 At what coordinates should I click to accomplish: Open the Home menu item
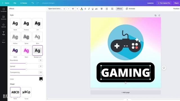point(7,3)
